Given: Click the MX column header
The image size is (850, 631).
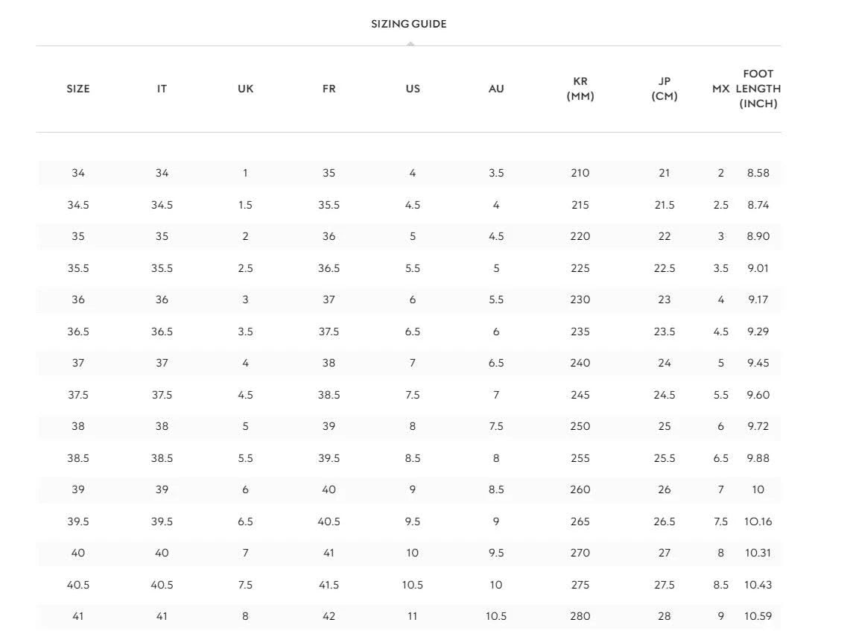Looking at the screenshot, I should [x=720, y=89].
